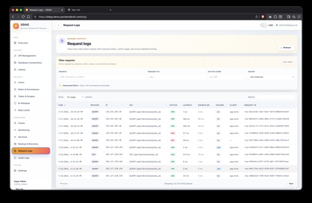
Task: Toggle the Light theme switch
Action: click(x=264, y=25)
